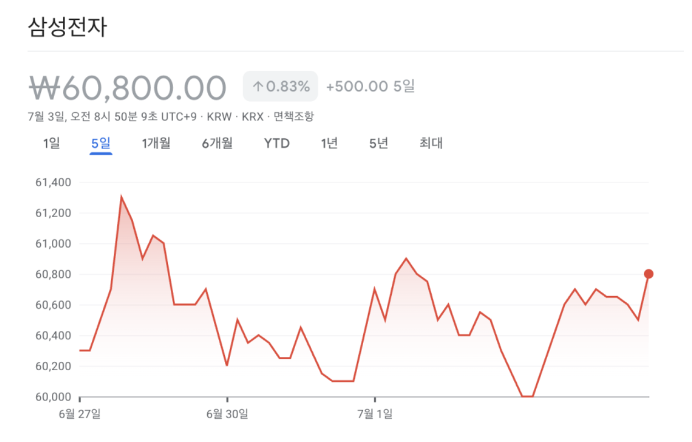Click the +500.00 5일 change text
This screenshot has height=442, width=692.
pos(370,86)
